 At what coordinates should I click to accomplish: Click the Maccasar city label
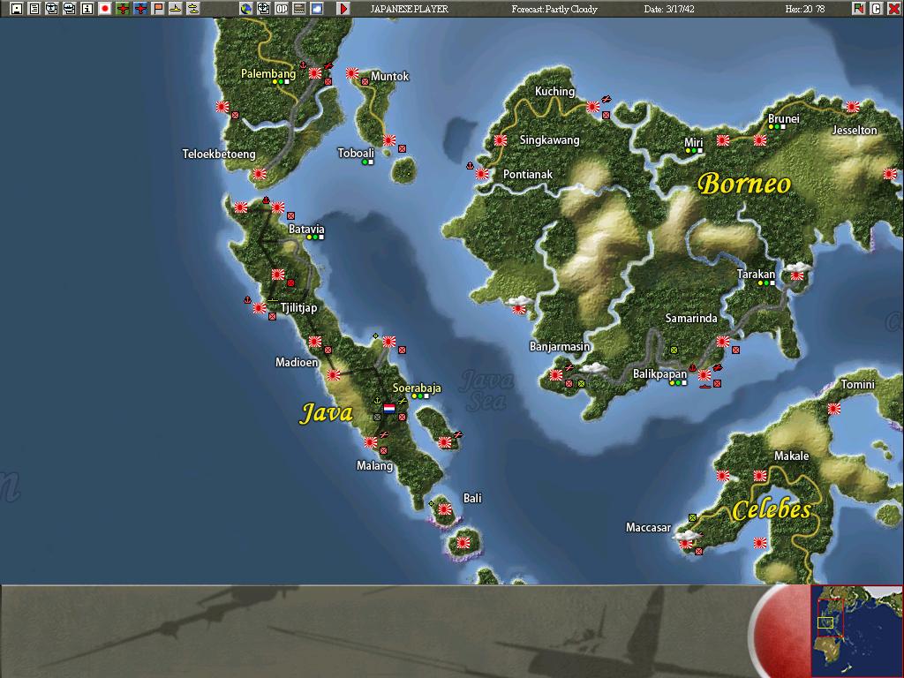649,527
